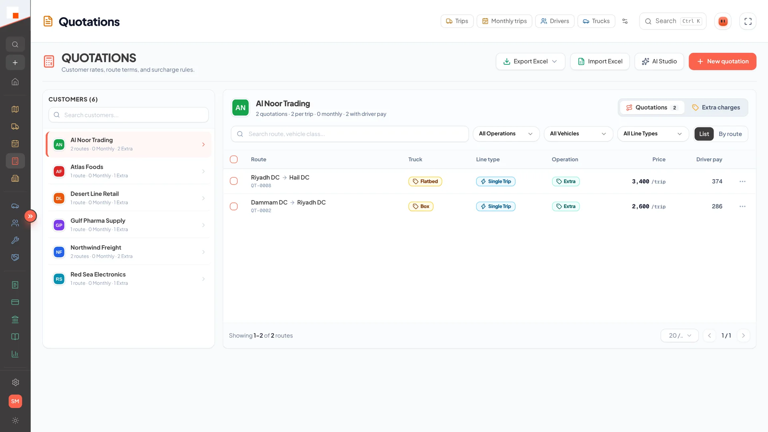768x432 pixels.
Task: Open AI Studio
Action: pyautogui.click(x=659, y=62)
